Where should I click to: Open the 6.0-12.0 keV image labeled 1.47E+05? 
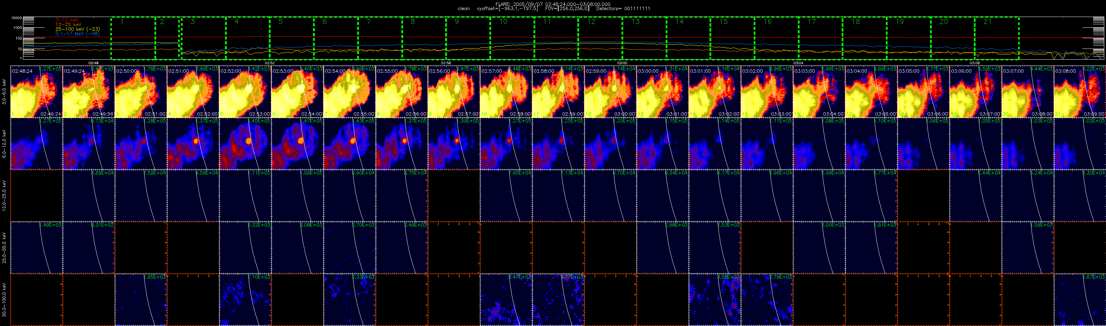[297, 144]
